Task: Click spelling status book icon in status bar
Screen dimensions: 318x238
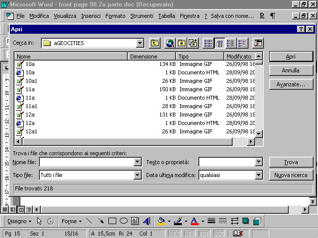Action: (238, 234)
